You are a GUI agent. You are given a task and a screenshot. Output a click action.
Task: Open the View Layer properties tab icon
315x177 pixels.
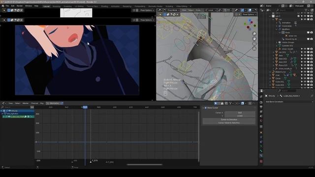click(261, 112)
